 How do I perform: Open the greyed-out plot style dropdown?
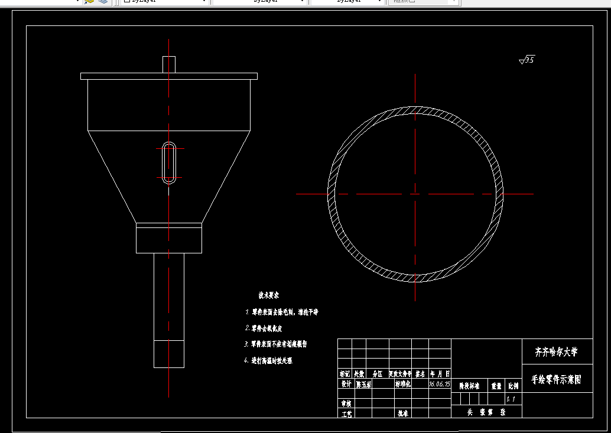[x=422, y=1]
